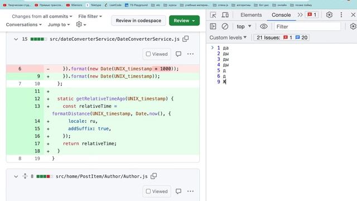
Task: Open LeetCode bookmark
Action: pos(113,5)
